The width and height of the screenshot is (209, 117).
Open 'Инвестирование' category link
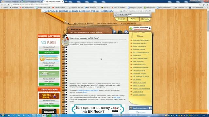tap(138, 61)
